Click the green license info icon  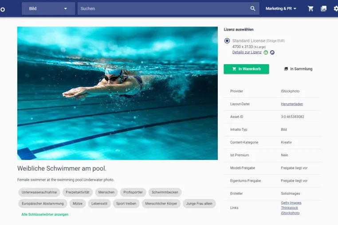[x=266, y=52]
